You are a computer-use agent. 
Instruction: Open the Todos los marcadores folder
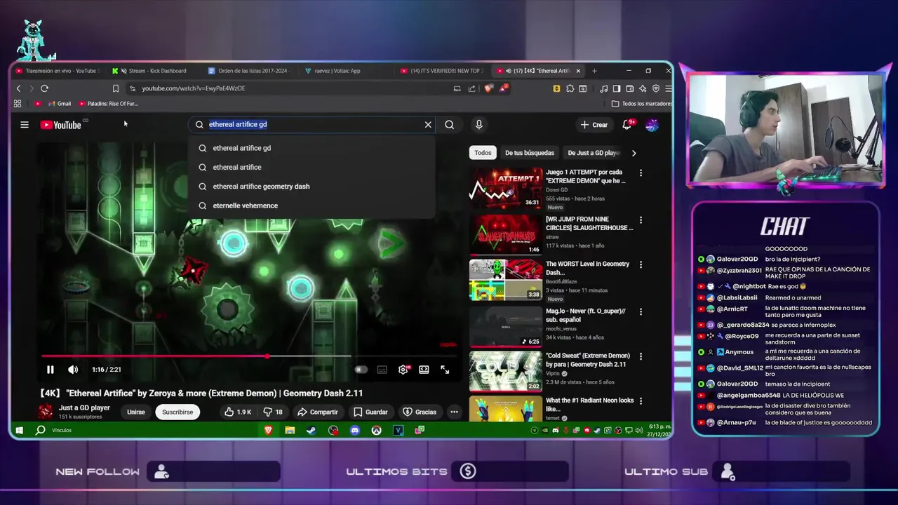tap(641, 104)
